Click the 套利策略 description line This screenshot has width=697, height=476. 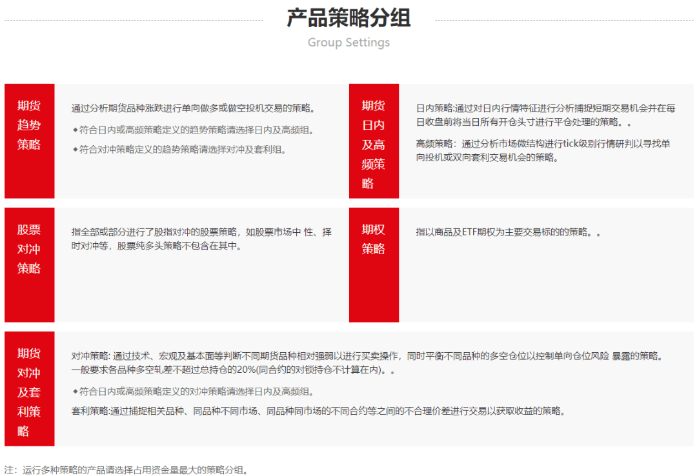click(x=319, y=411)
